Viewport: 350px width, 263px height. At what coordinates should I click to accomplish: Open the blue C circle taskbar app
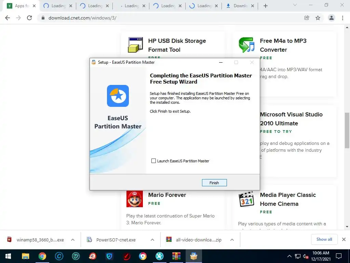click(x=59, y=256)
